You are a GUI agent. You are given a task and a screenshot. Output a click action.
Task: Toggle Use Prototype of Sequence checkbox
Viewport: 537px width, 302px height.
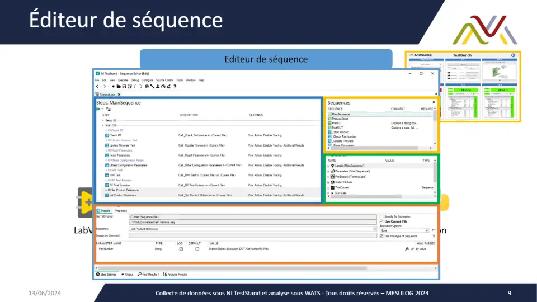(381, 236)
